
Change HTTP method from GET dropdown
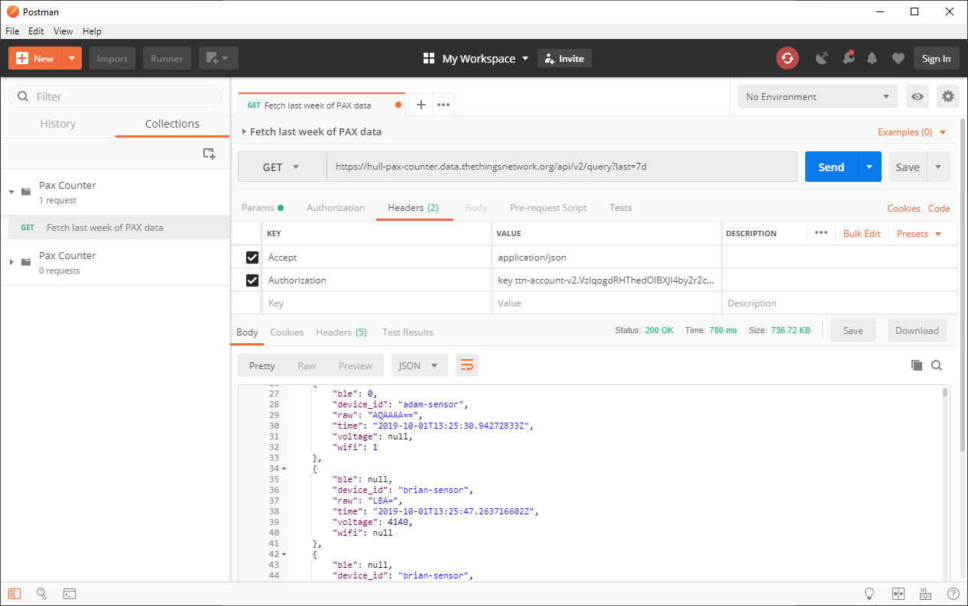tap(282, 167)
